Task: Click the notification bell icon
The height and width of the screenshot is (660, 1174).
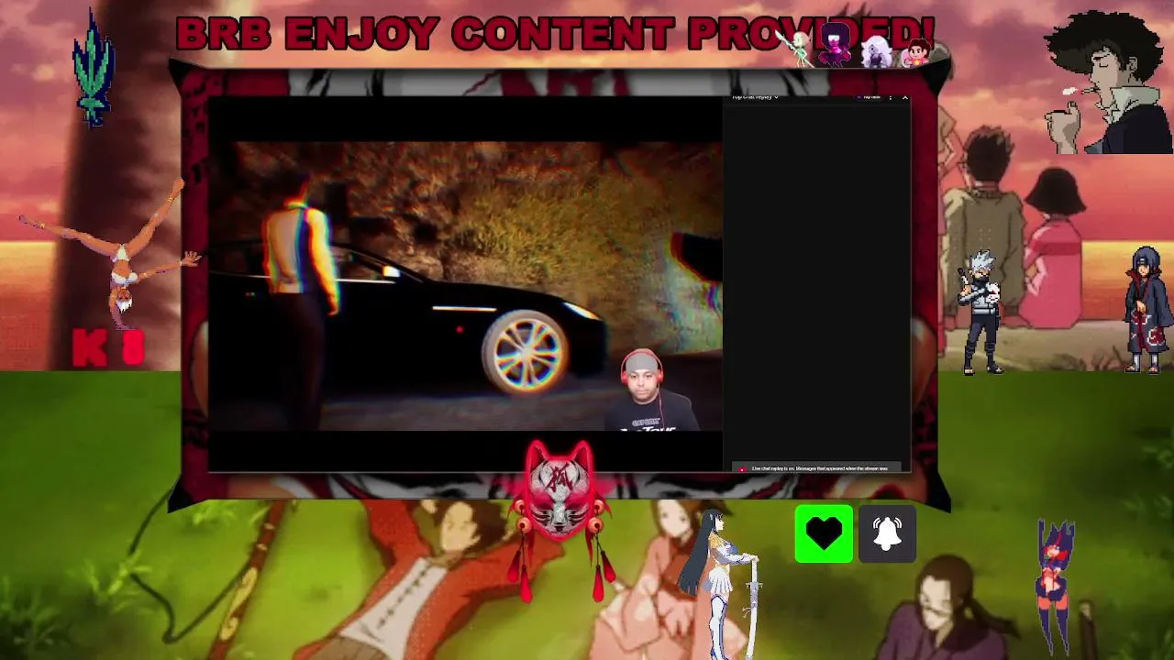Action: coord(887,533)
